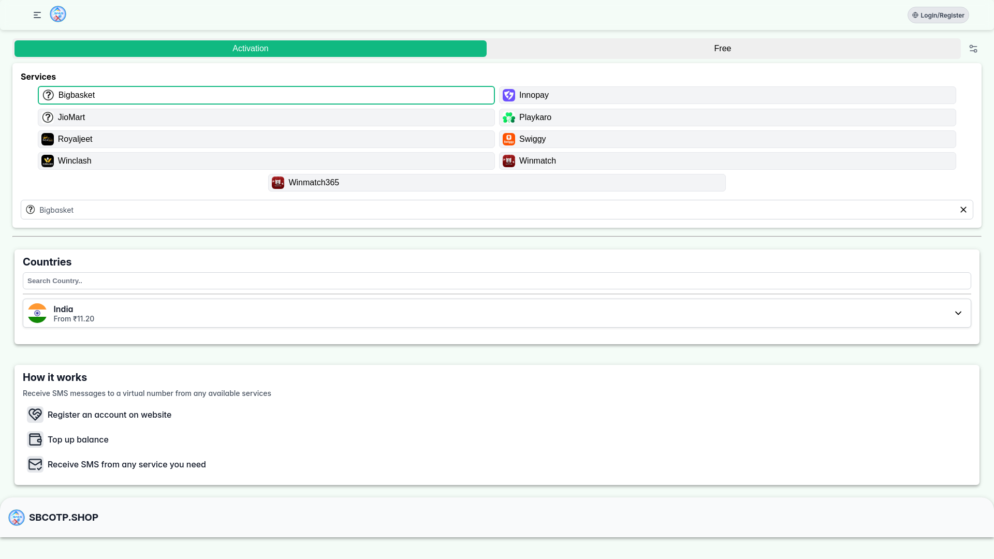This screenshot has width=994, height=559.
Task: Click the Login/Register button
Action: [x=938, y=15]
